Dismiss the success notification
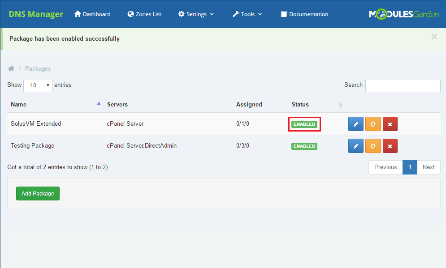The height and width of the screenshot is (268, 446). tap(434, 36)
